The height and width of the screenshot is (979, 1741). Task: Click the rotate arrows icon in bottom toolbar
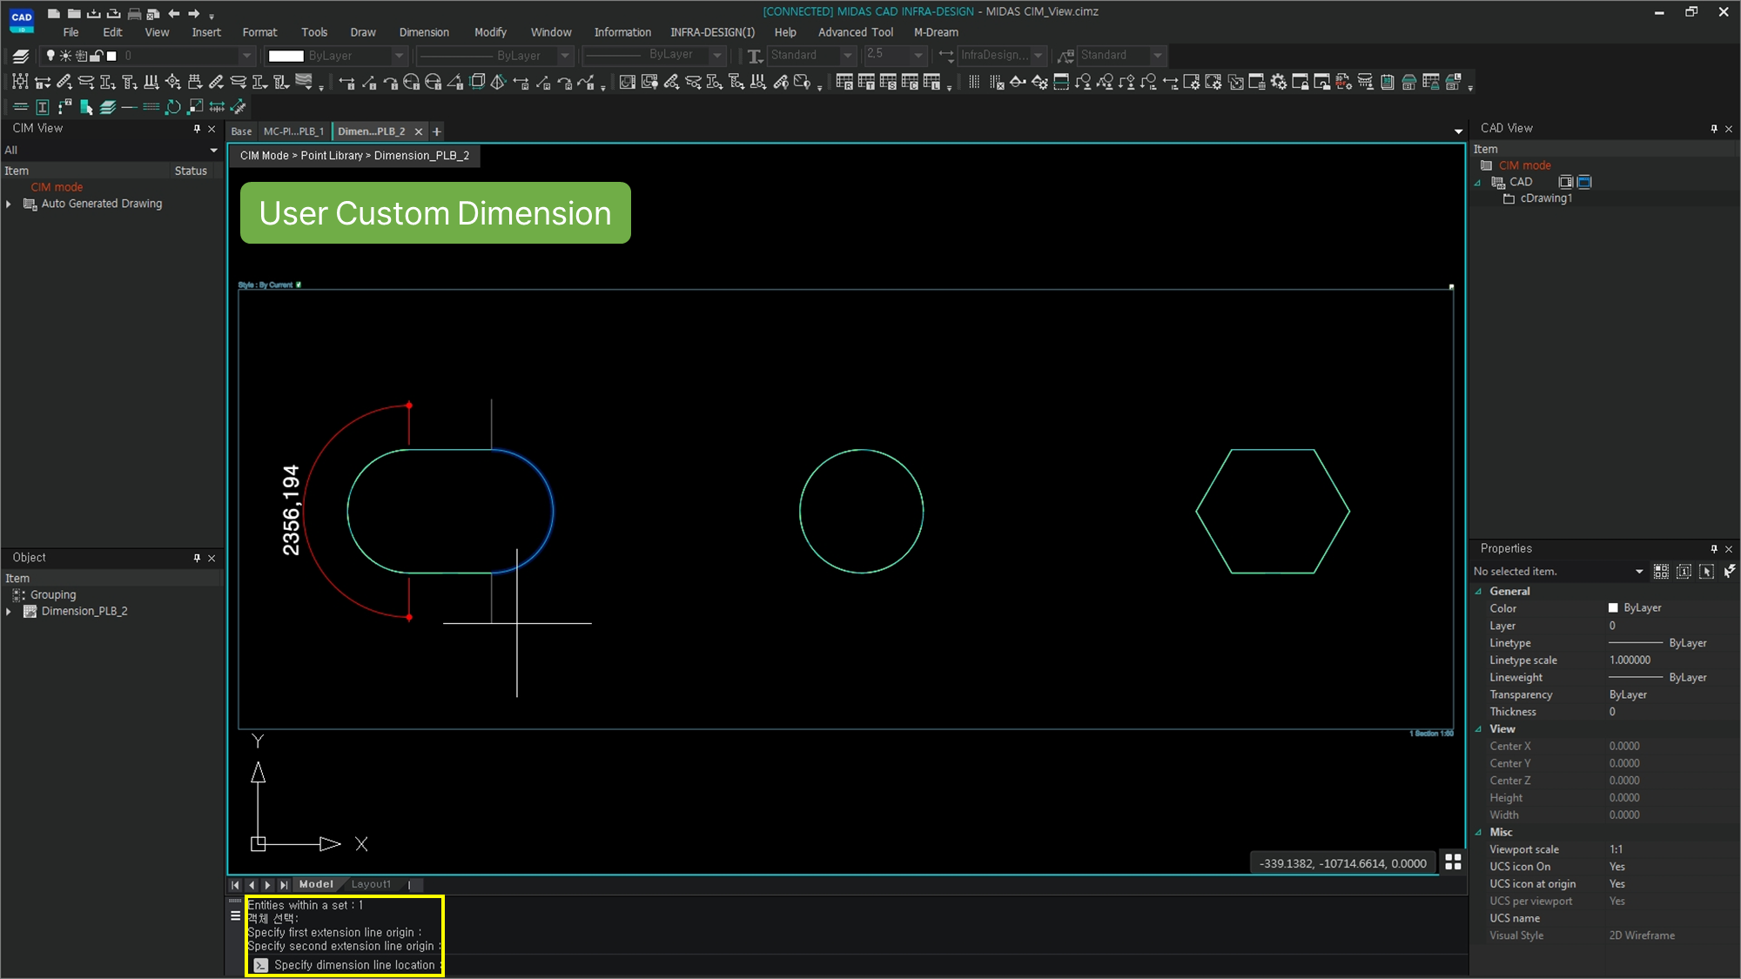point(173,107)
